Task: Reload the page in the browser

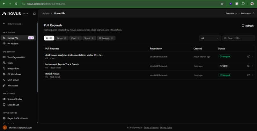Action: point(16,3)
